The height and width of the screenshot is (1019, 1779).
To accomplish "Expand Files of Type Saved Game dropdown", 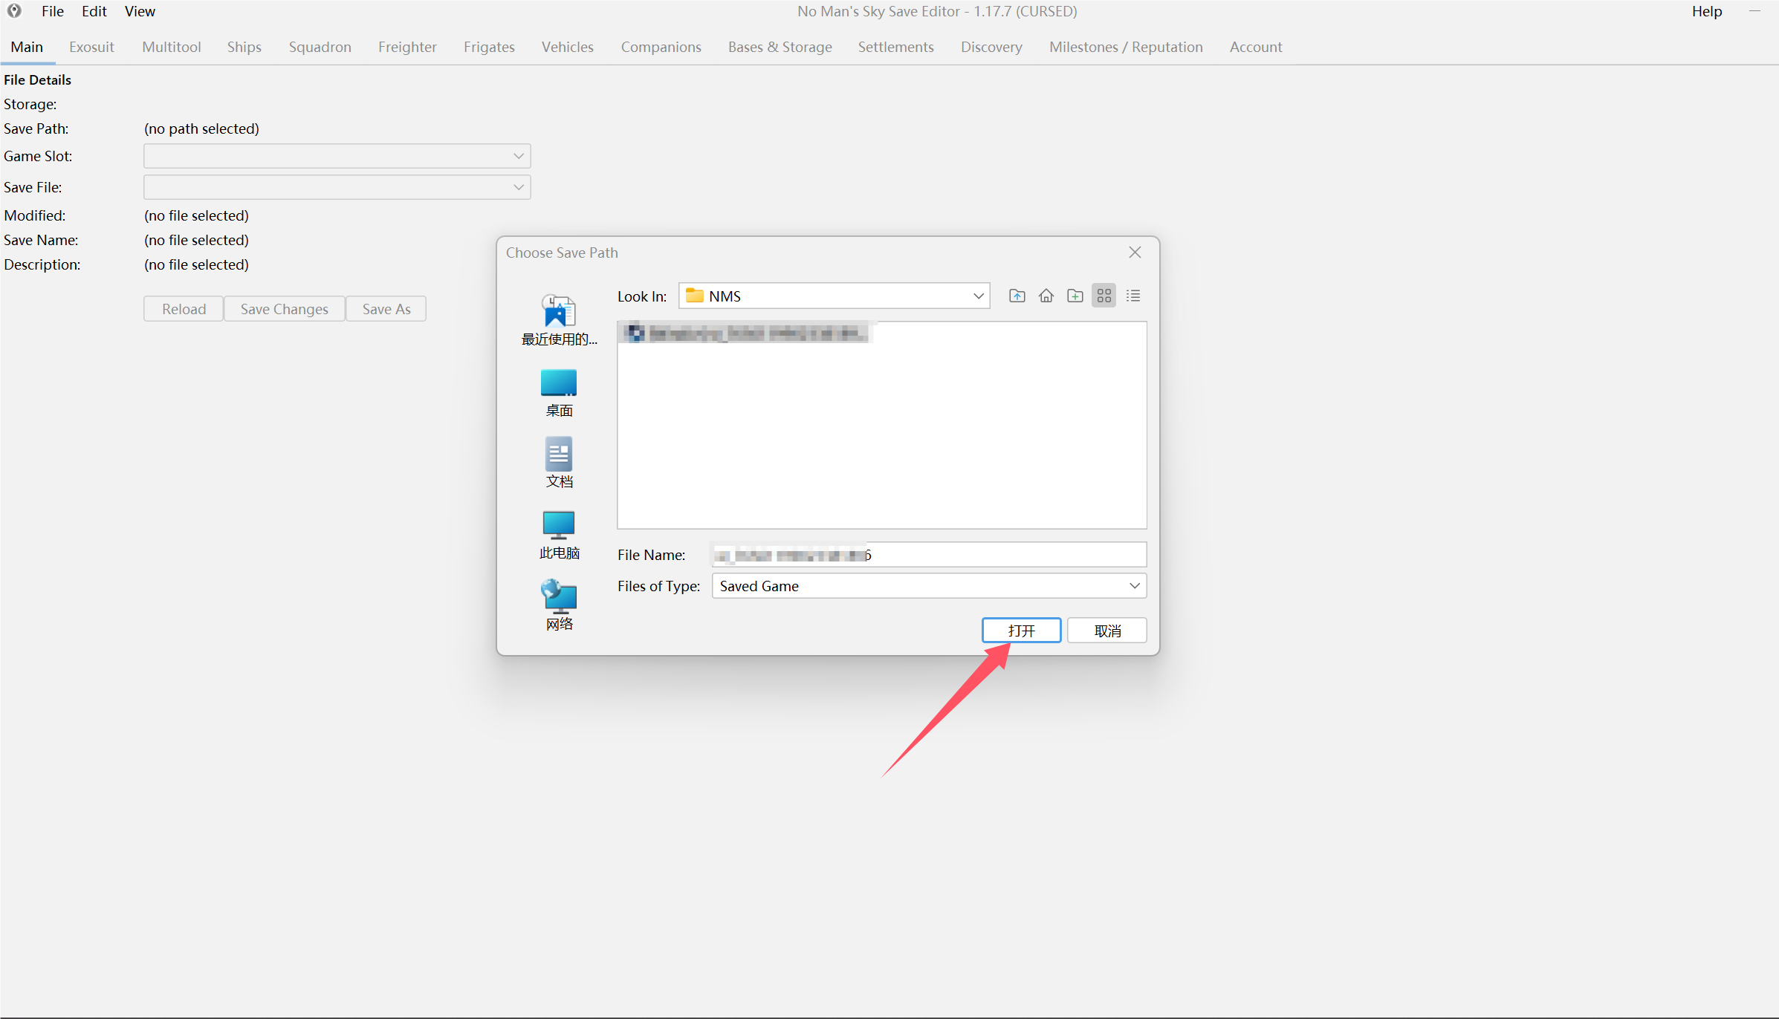I will tap(1134, 586).
